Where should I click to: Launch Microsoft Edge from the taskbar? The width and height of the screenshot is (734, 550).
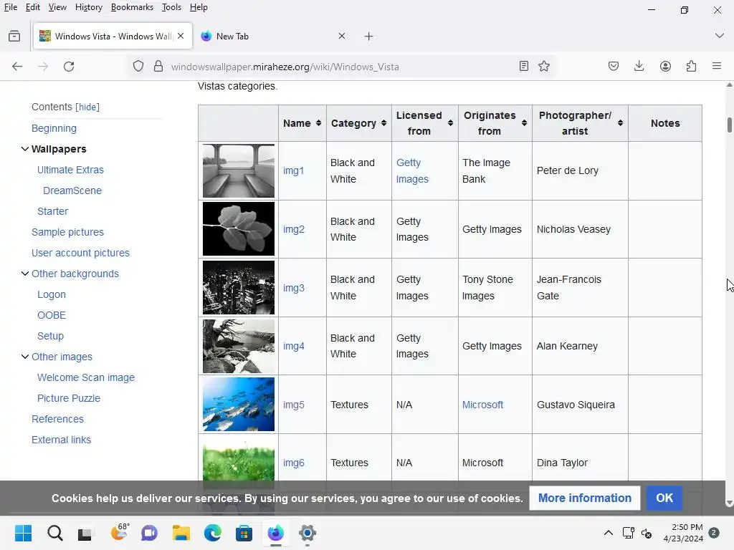(x=212, y=533)
